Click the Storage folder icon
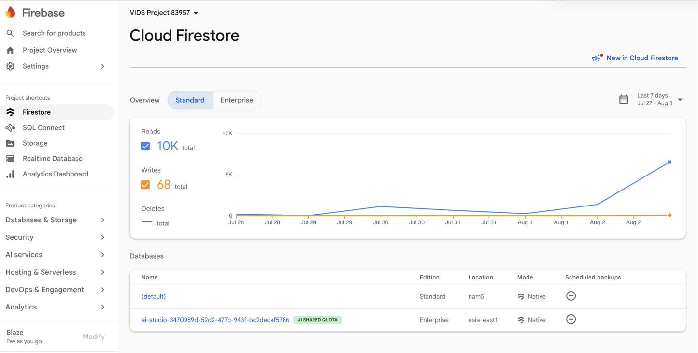 tap(10, 143)
